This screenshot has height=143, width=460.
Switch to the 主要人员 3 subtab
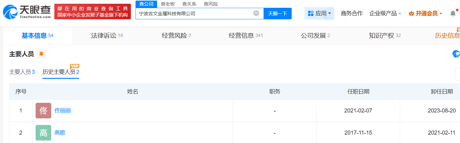click(22, 72)
